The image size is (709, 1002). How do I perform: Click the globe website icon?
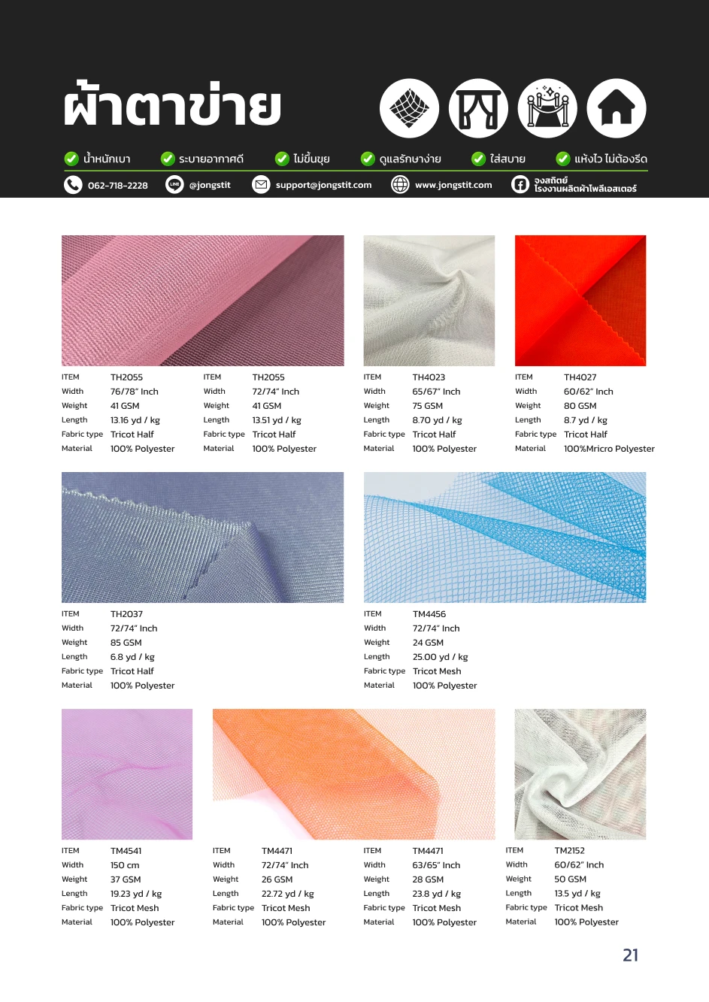point(400,185)
